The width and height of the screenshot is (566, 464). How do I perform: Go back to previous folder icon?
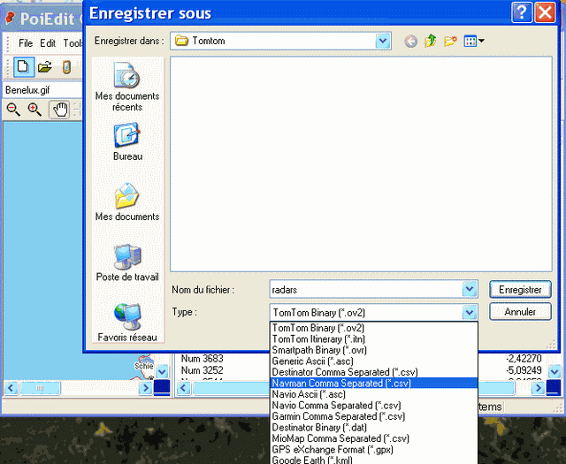pyautogui.click(x=410, y=41)
